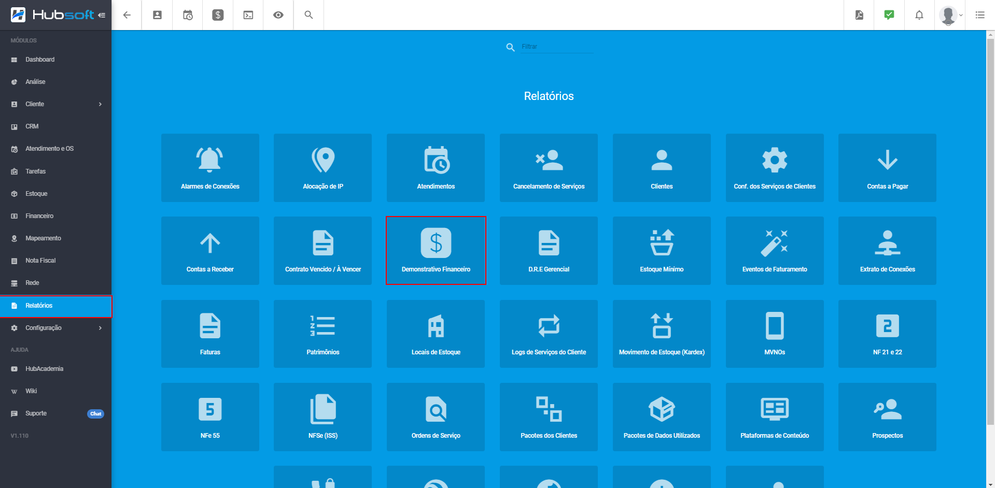995x488 pixels.
Task: Open Financeiro module in sidebar
Action: tap(55, 216)
